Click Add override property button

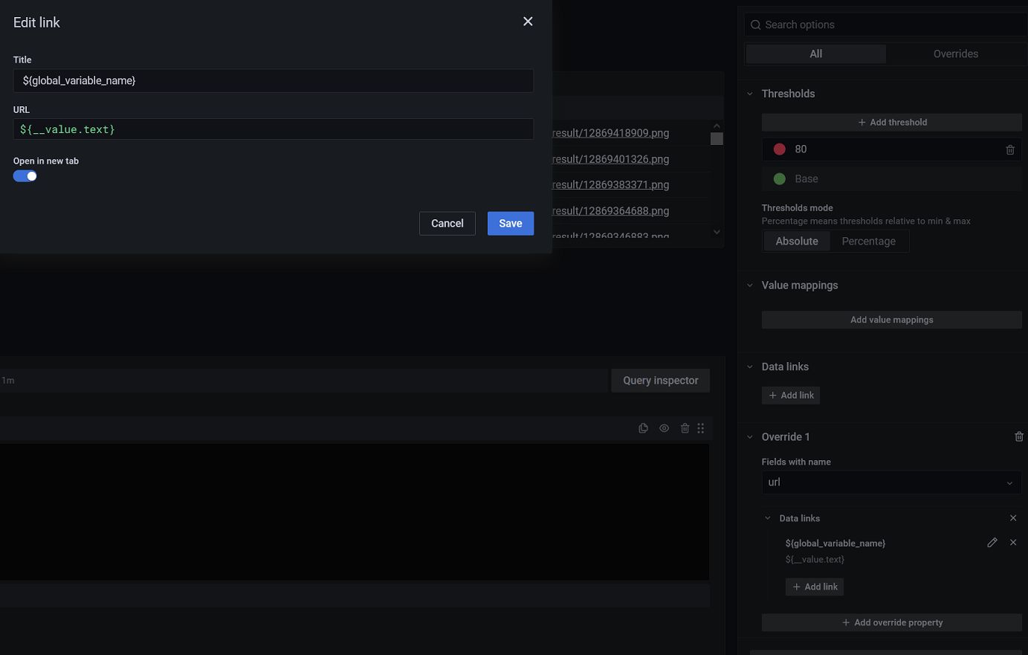point(892,622)
